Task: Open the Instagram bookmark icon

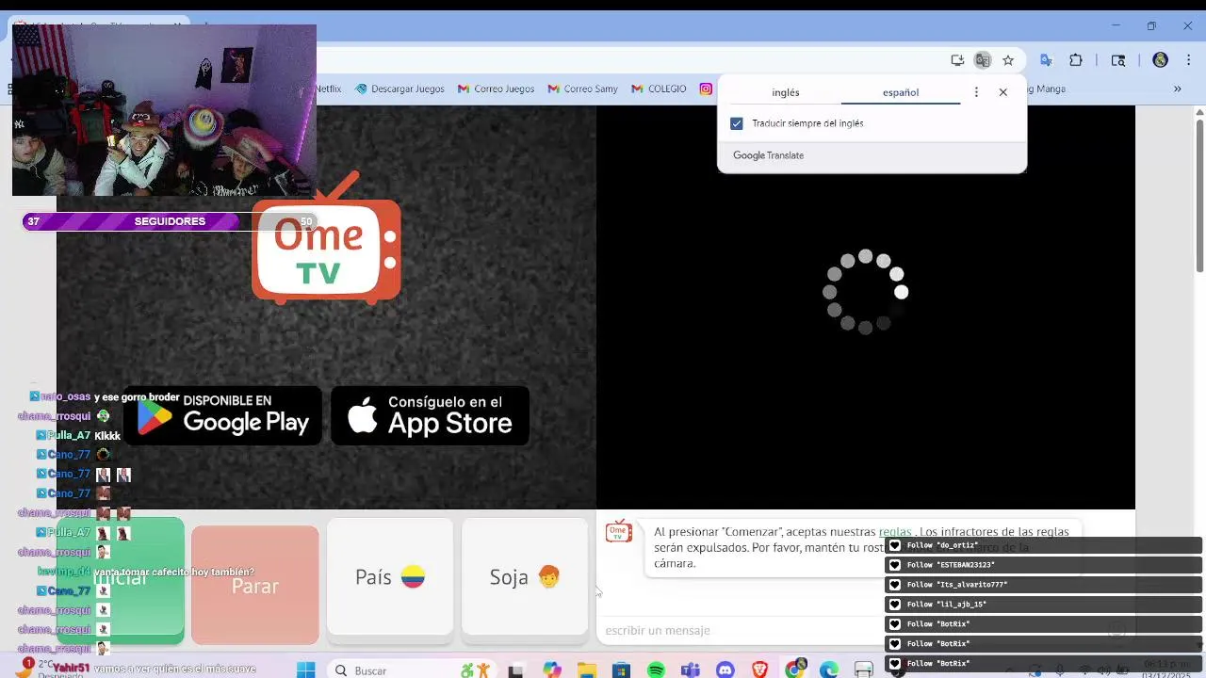Action: point(706,89)
